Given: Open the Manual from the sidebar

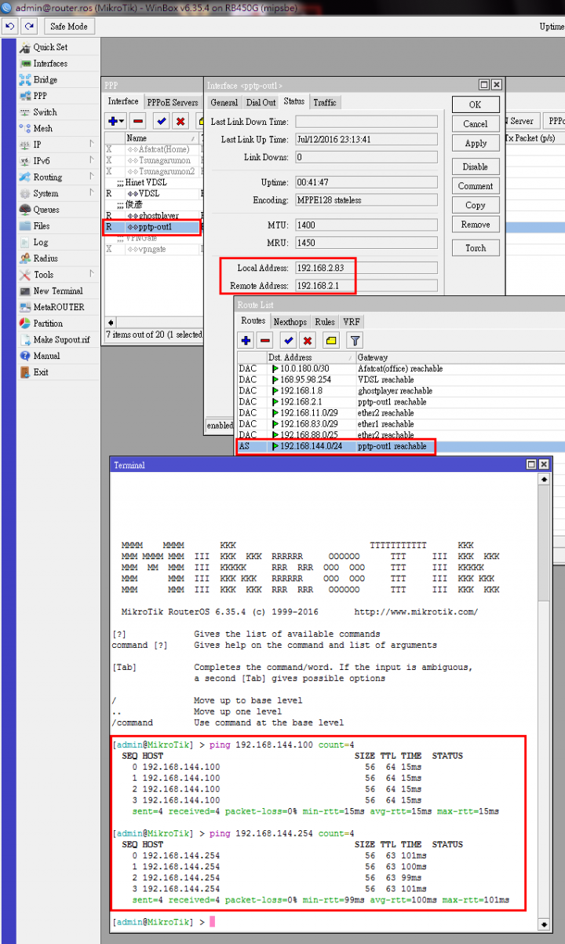Looking at the screenshot, I should pos(46,356).
